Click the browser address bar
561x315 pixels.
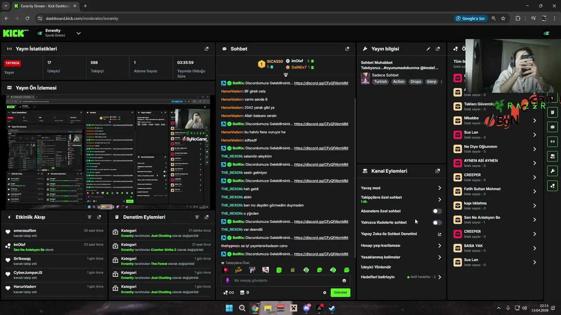[x=245, y=18]
